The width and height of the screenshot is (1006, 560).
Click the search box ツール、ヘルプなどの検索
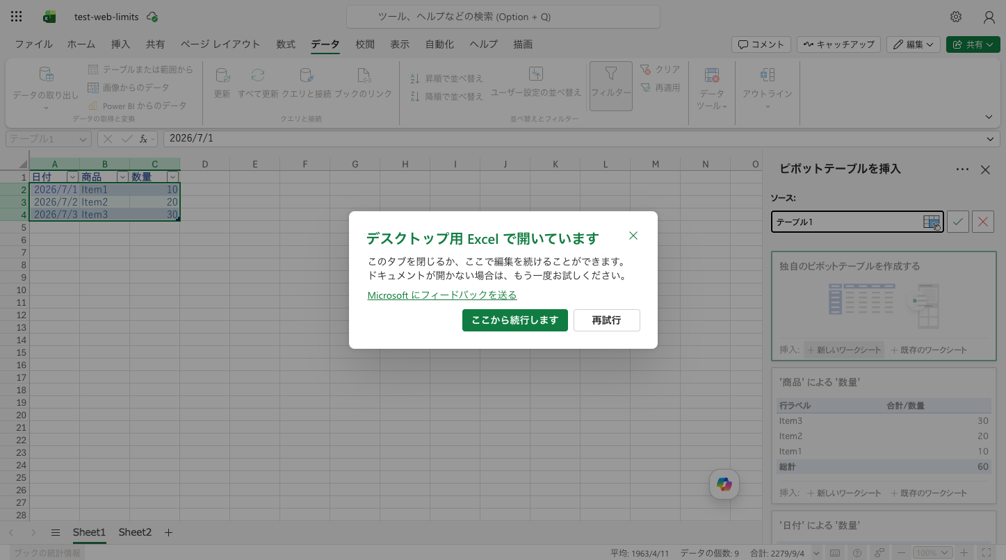[503, 17]
